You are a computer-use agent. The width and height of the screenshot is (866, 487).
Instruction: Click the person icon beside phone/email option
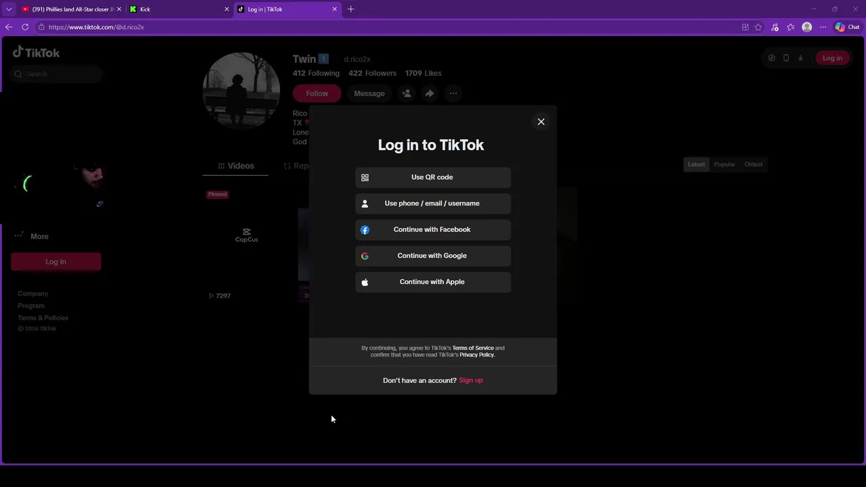point(365,204)
